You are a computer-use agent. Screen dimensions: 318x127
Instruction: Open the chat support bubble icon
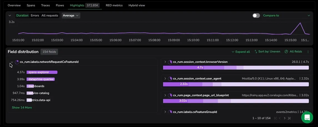click(307, 117)
